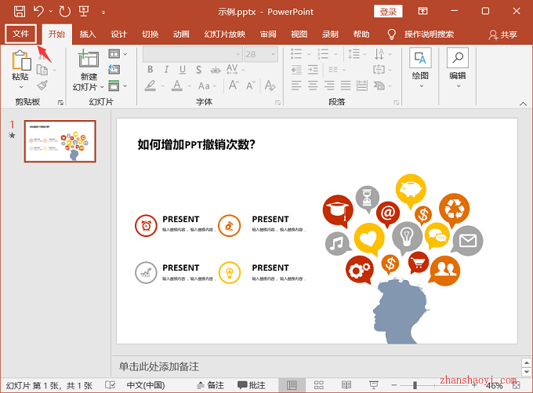Click the Increase List Level icon
The image size is (533, 393).
tap(313, 70)
